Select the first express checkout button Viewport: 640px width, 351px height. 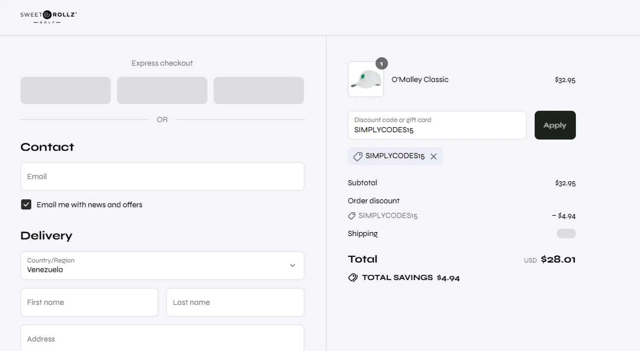point(66,90)
